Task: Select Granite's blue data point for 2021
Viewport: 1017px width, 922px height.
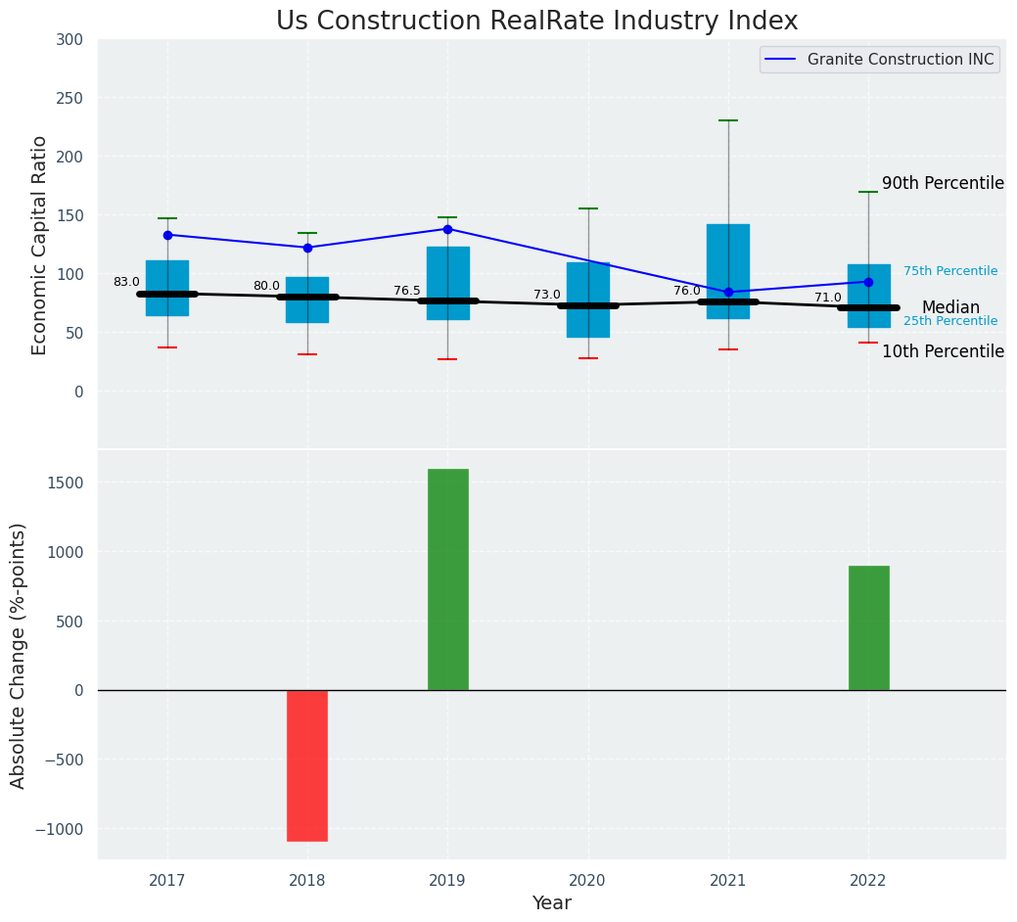Action: (x=728, y=293)
